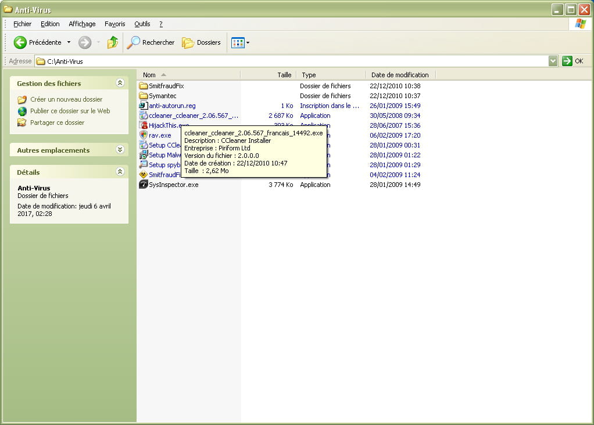Click the anti-autorun.reg registry file icon
Viewport: 594px width, 425px height.
(x=144, y=106)
